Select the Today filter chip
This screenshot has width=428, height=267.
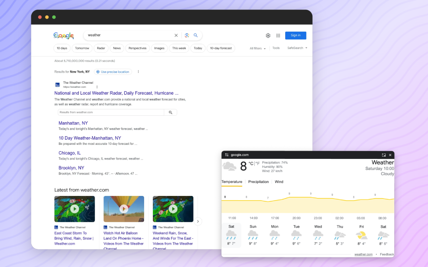[x=198, y=48]
